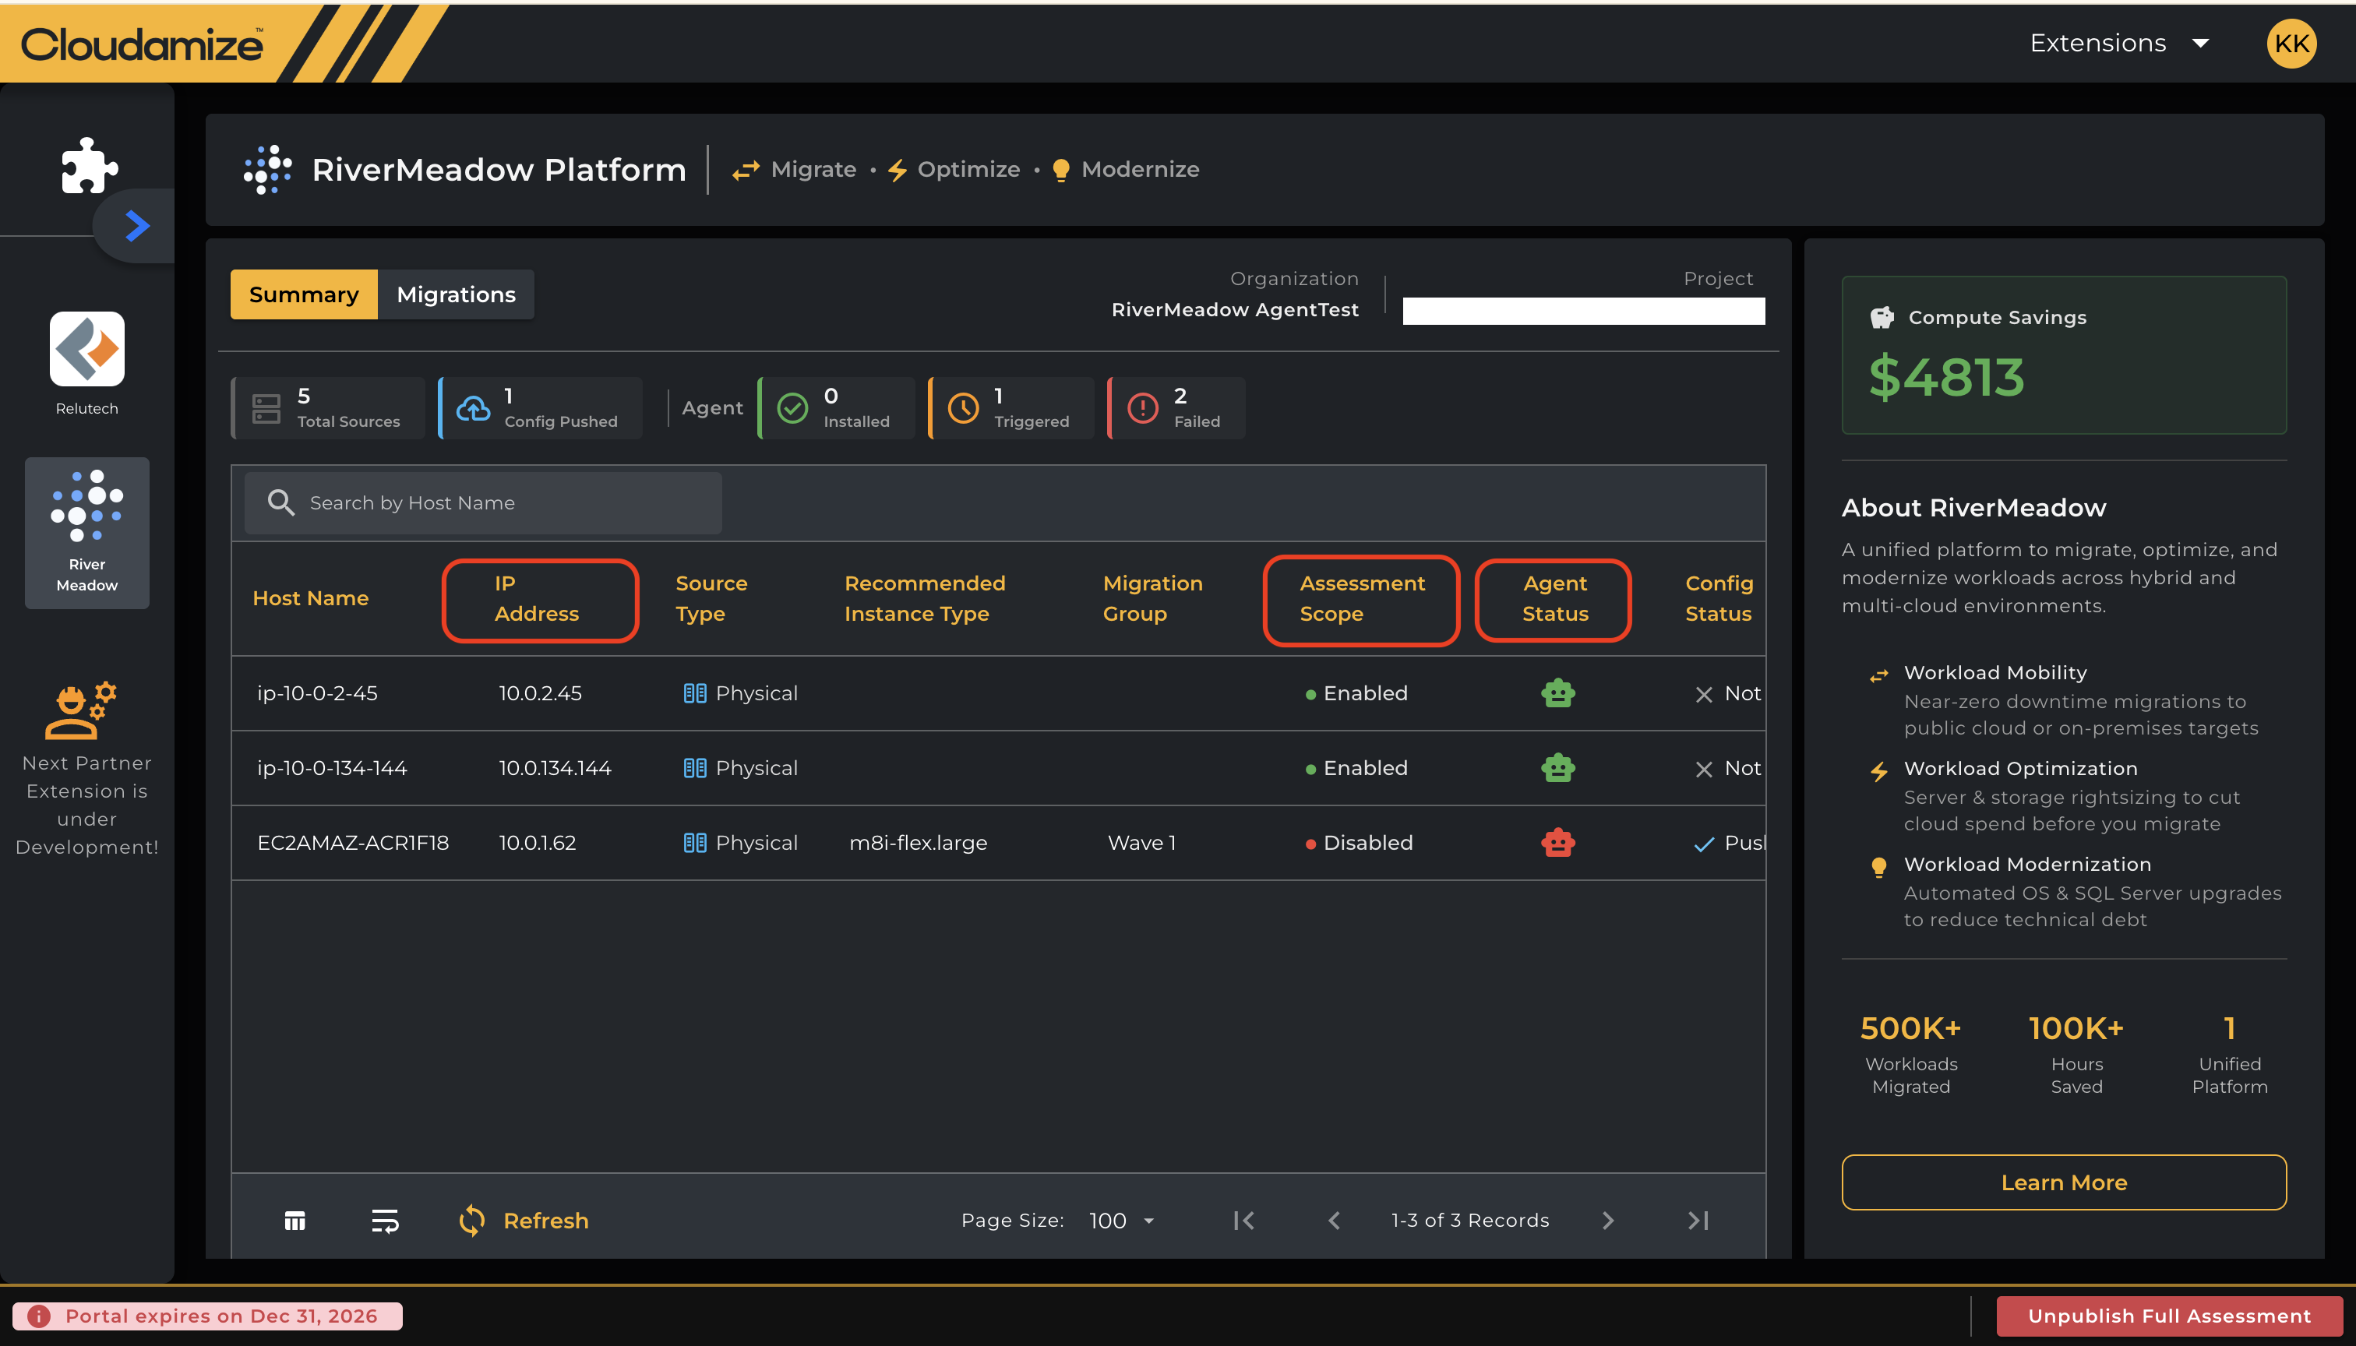Click the puzzle piece extensions icon
This screenshot has width=2356, height=1346.
pos(89,165)
